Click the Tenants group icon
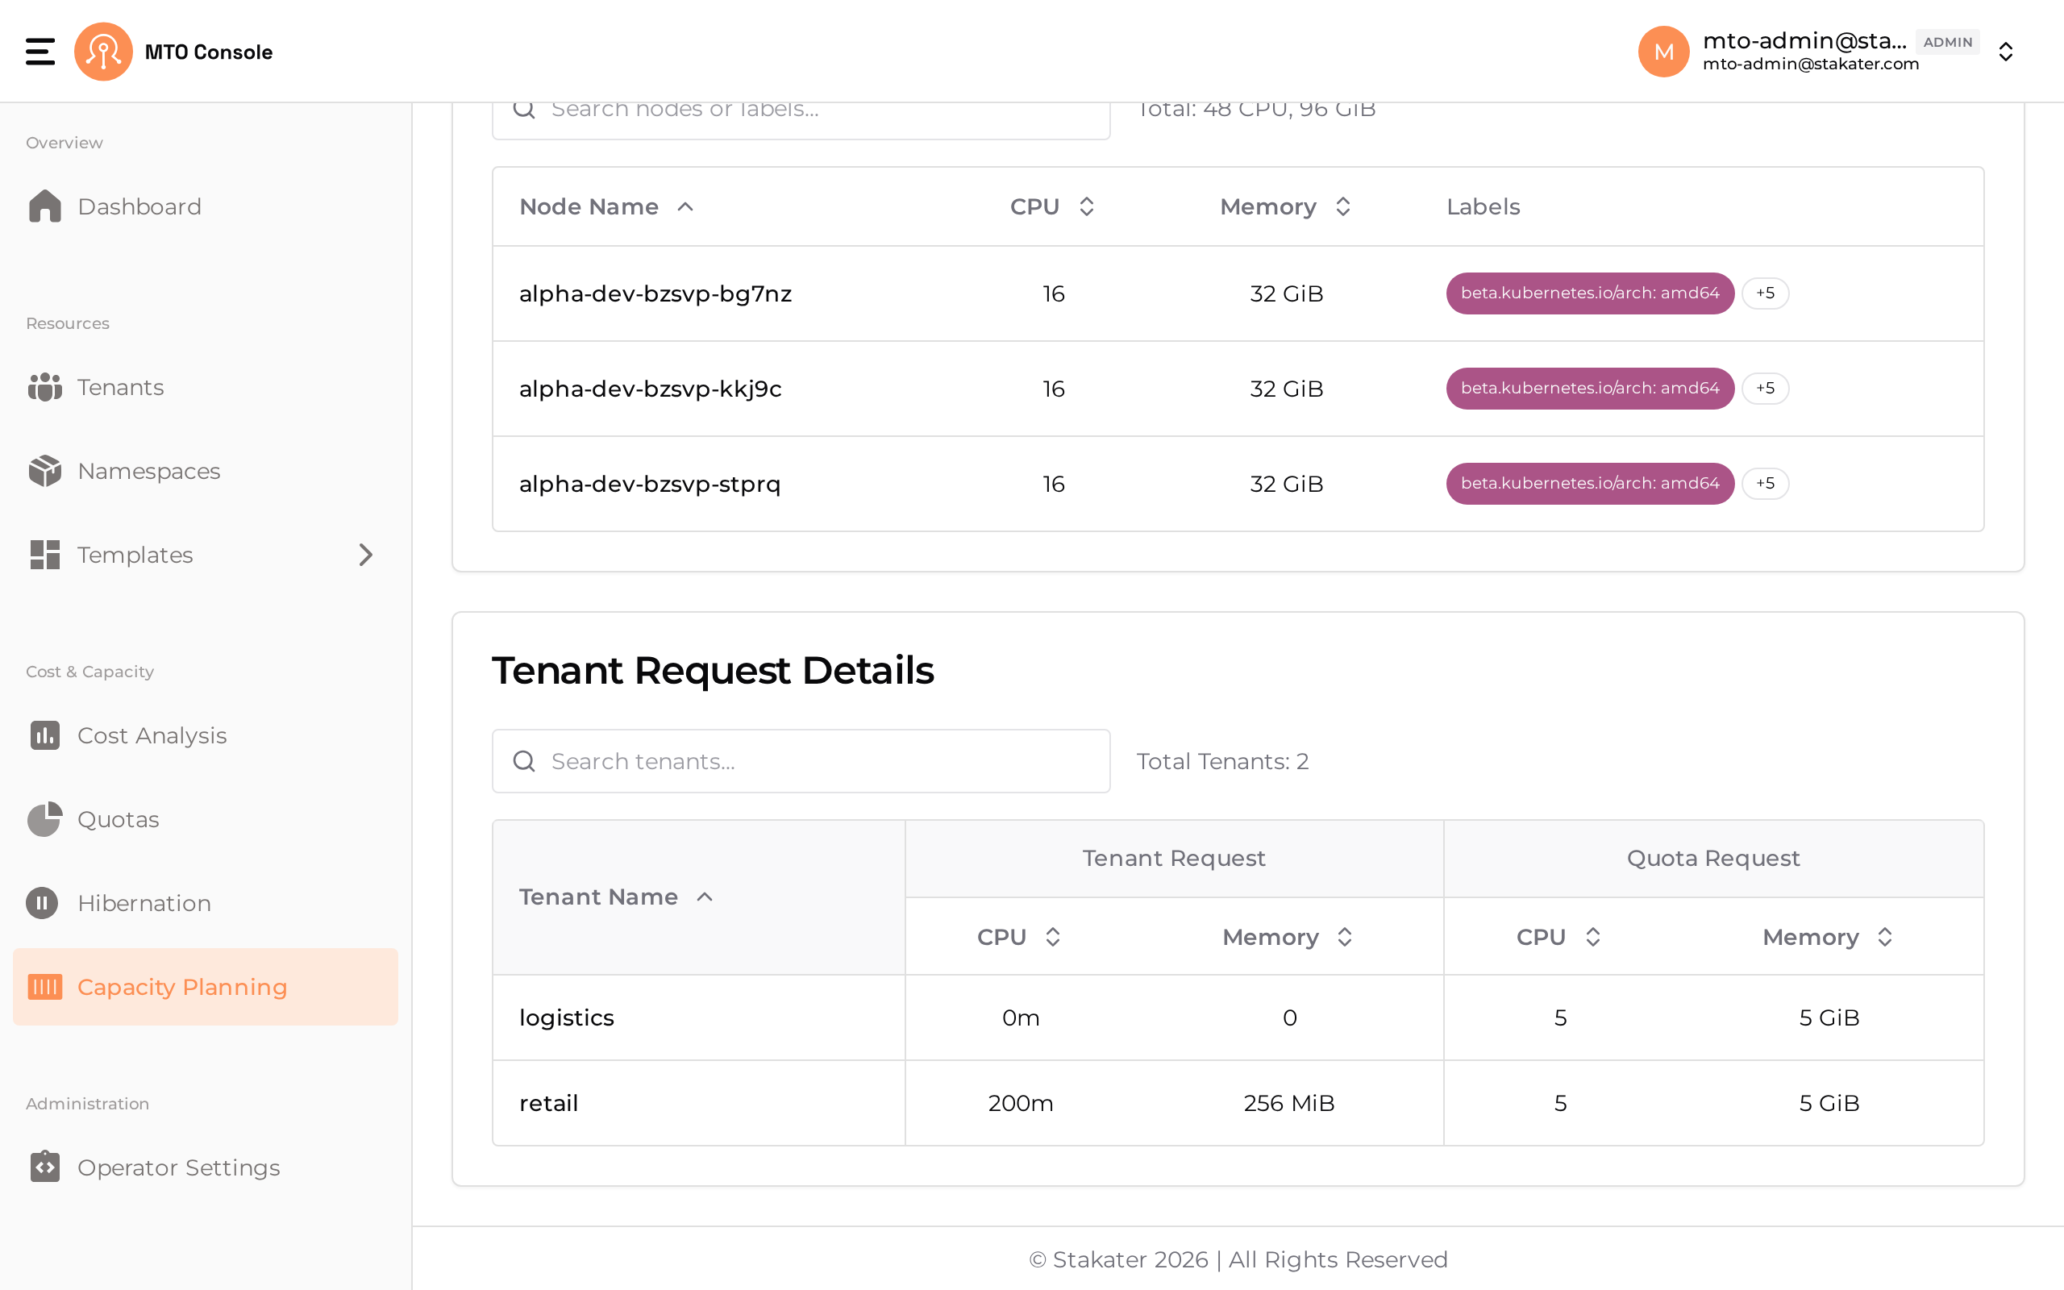2064x1290 pixels. tap(44, 387)
